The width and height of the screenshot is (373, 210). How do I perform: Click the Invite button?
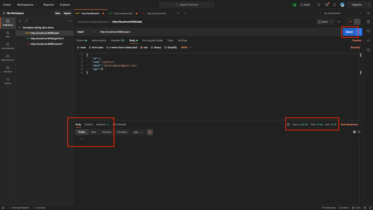[x=305, y=5]
